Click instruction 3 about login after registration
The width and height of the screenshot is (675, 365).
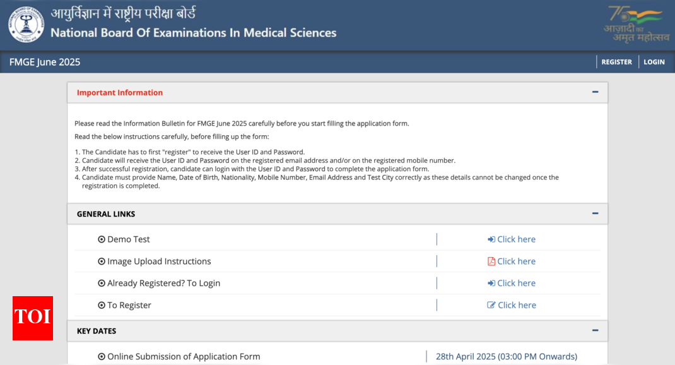pos(252,169)
